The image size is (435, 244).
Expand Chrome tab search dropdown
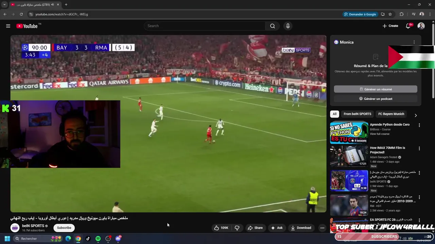[4, 5]
